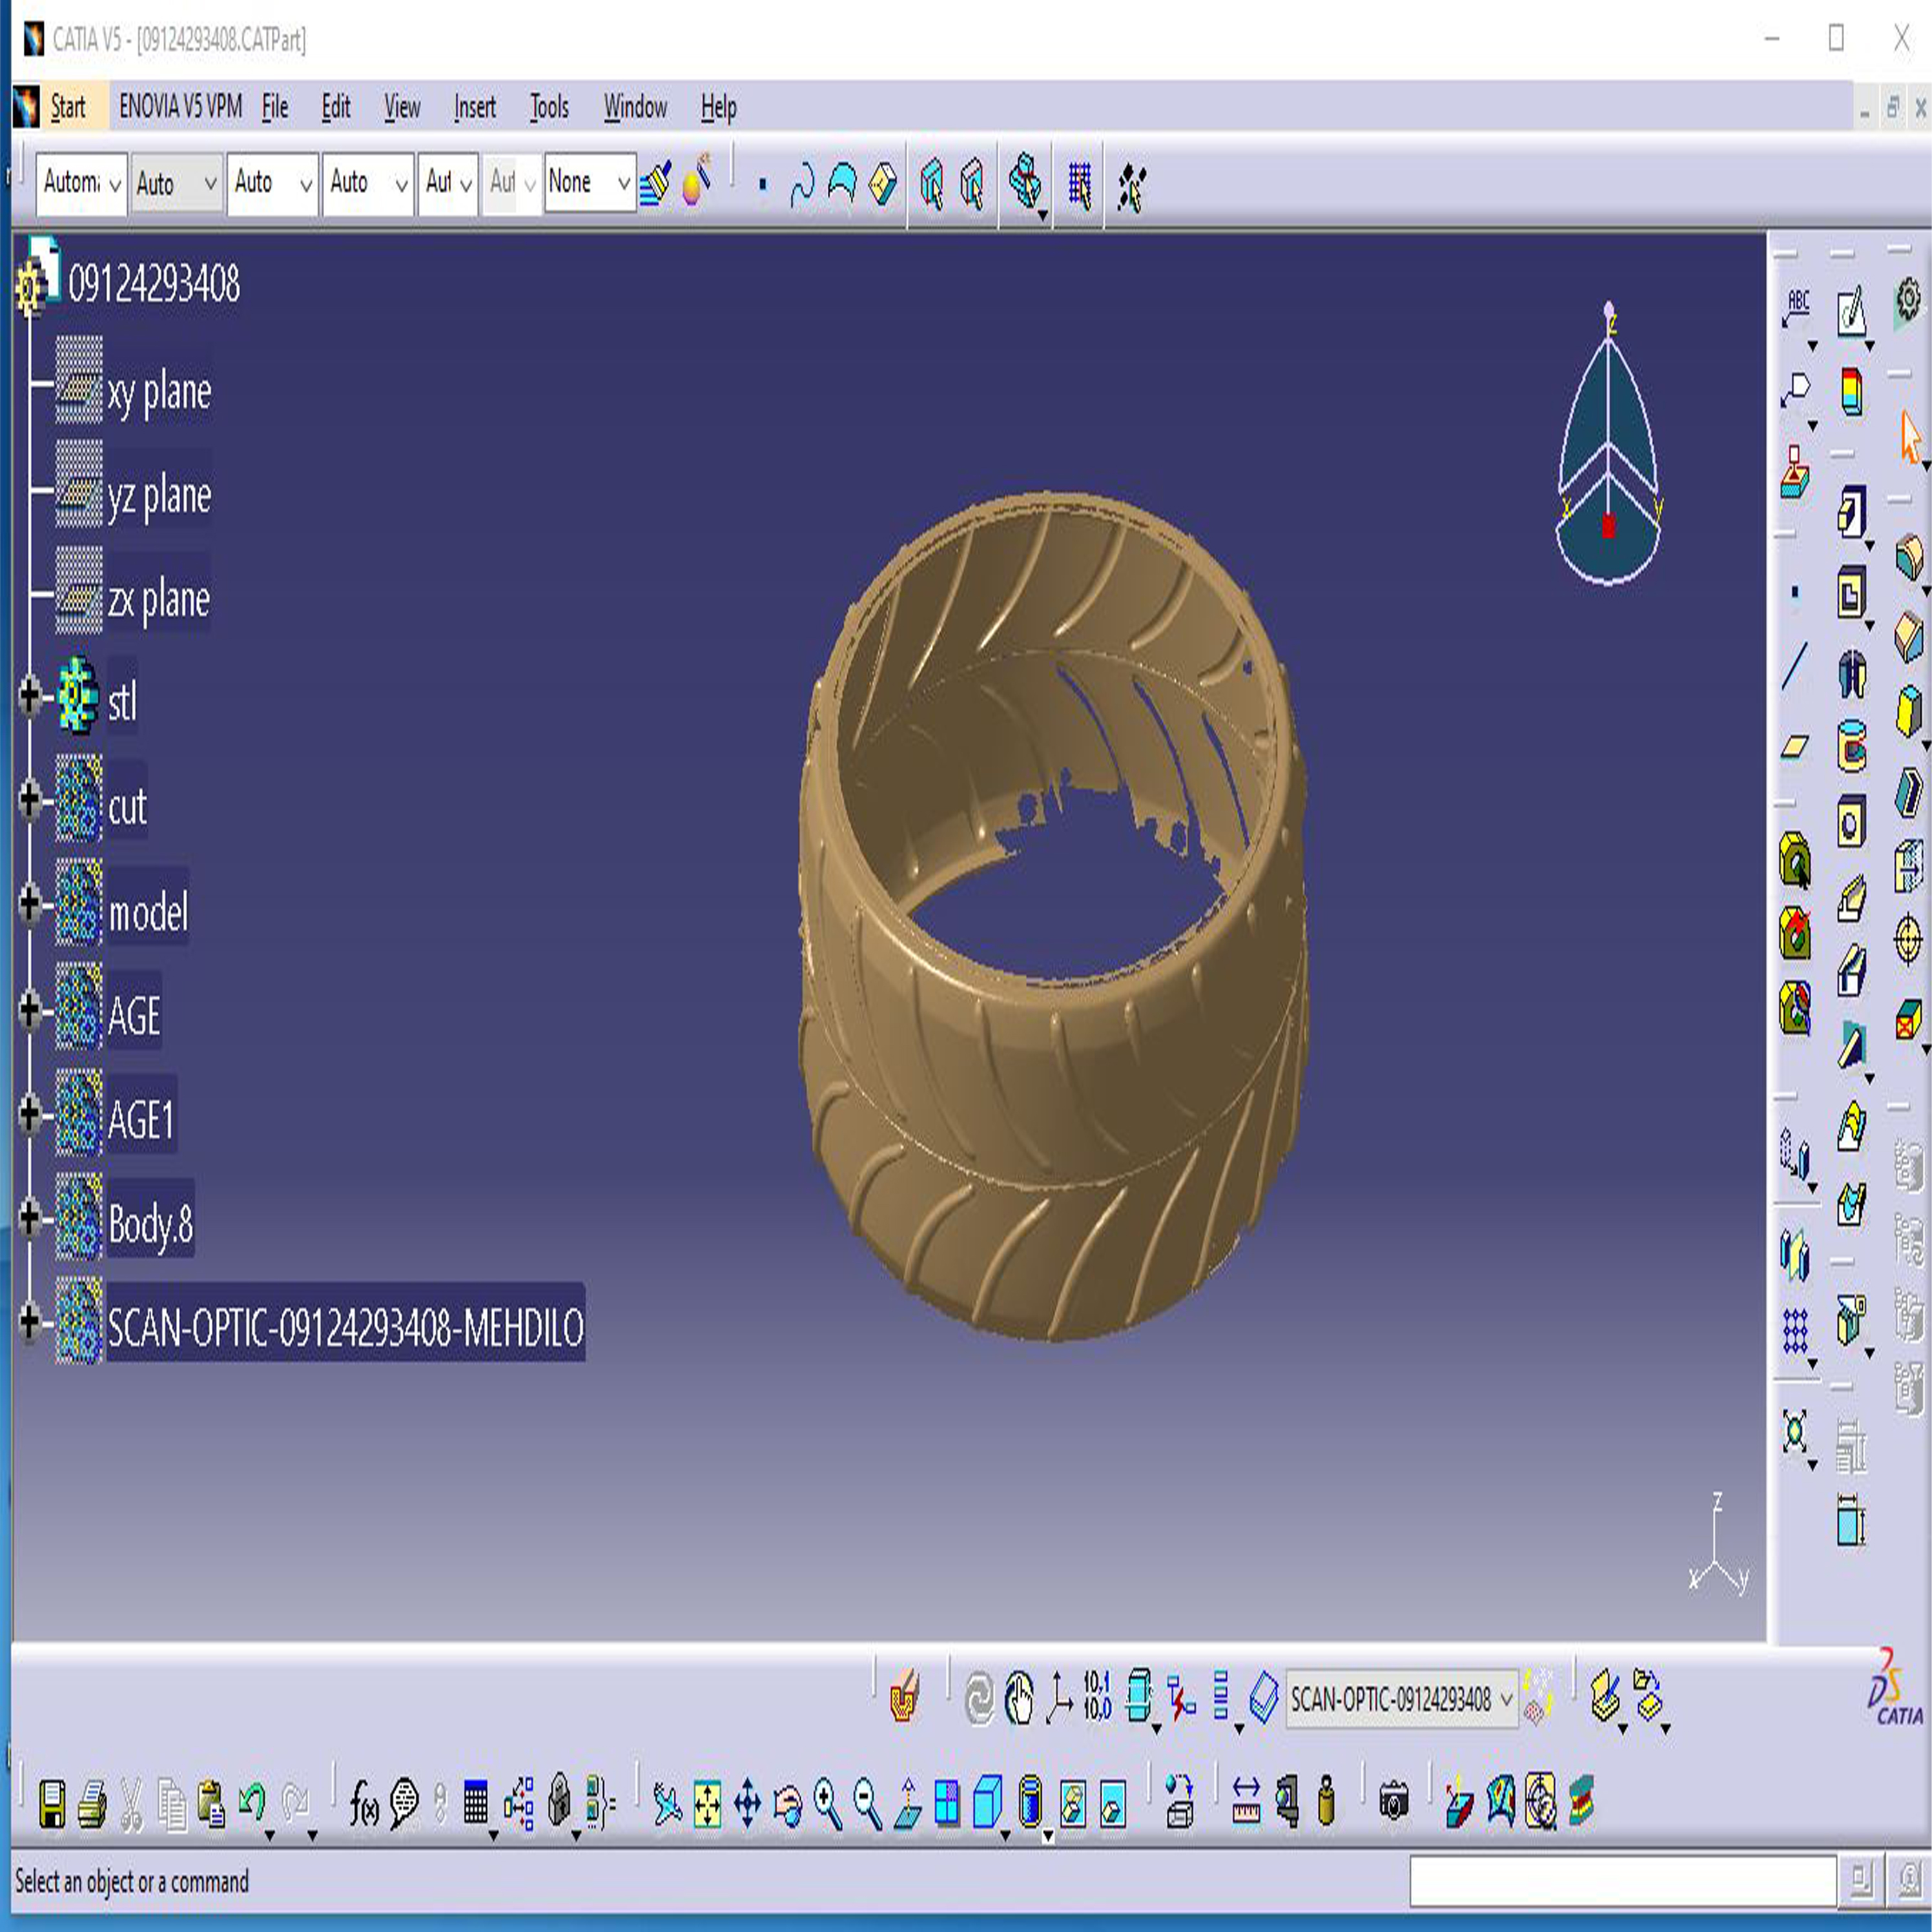
Task: Click the Zoom In magnifier
Action: 828,1804
